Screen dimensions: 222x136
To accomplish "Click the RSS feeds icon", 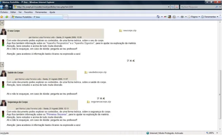I will [174, 17].
